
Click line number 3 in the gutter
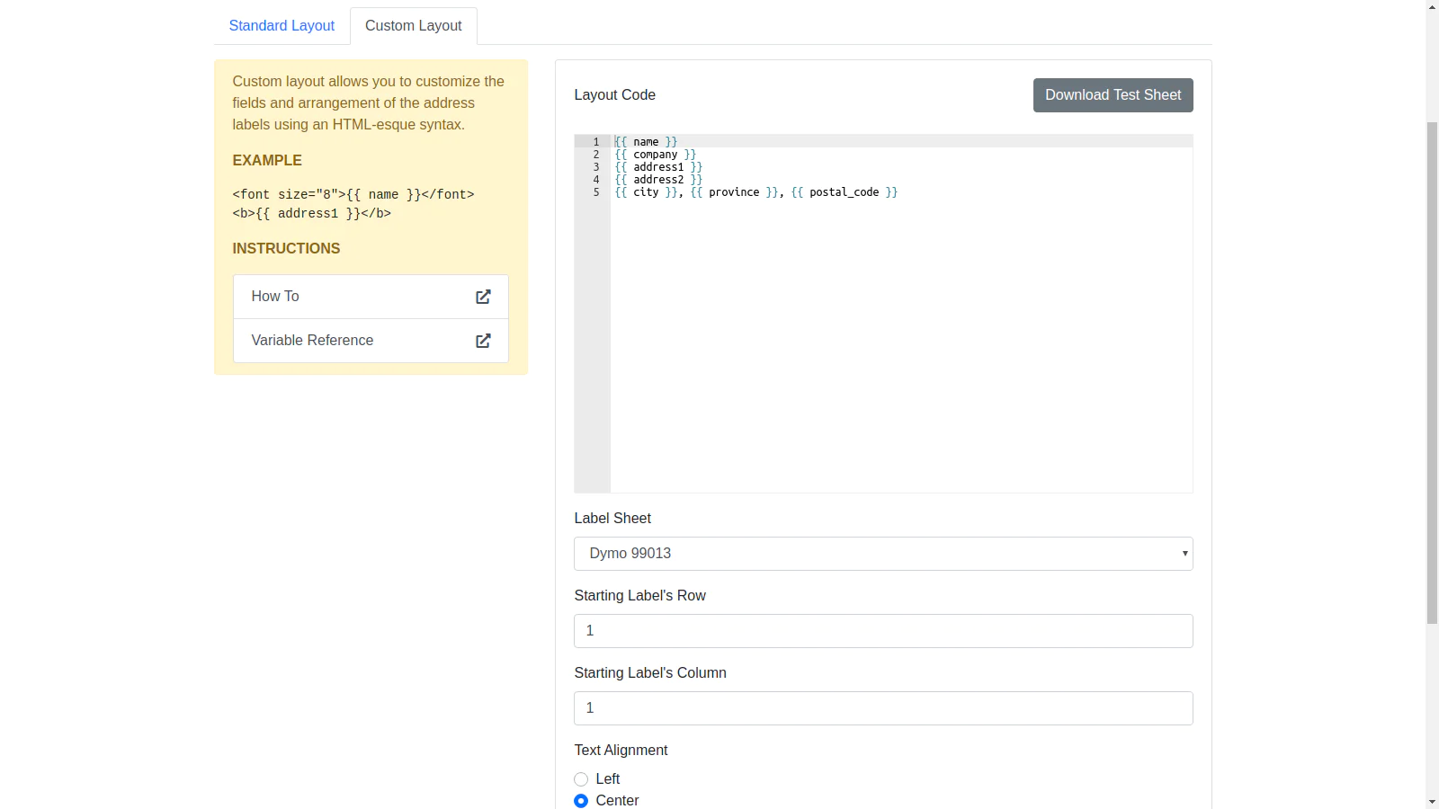tap(595, 167)
